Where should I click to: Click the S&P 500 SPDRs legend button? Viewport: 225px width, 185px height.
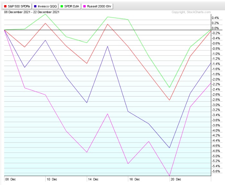[x=17, y=6]
